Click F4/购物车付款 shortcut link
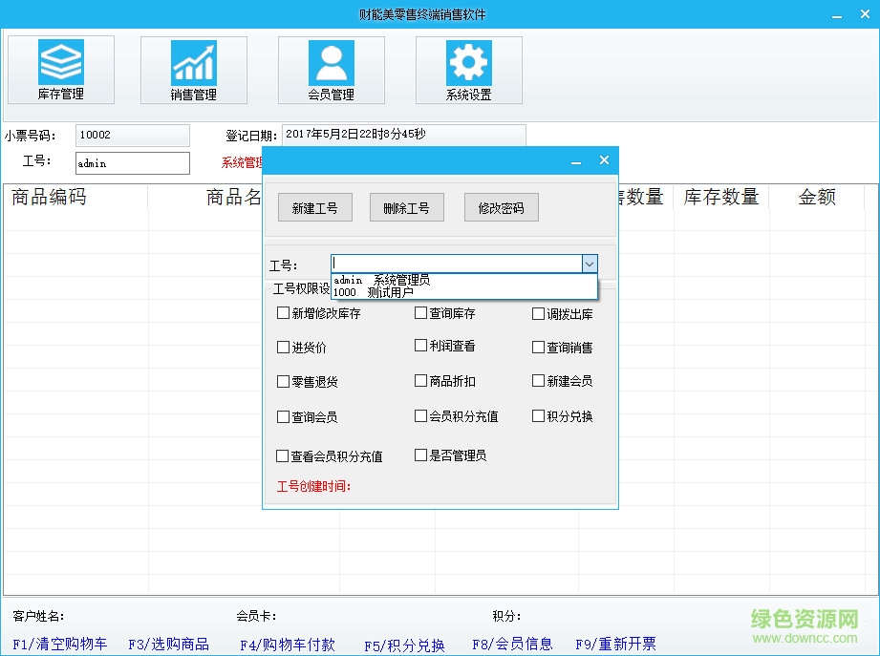Screen dimensions: 880x656 288,645
